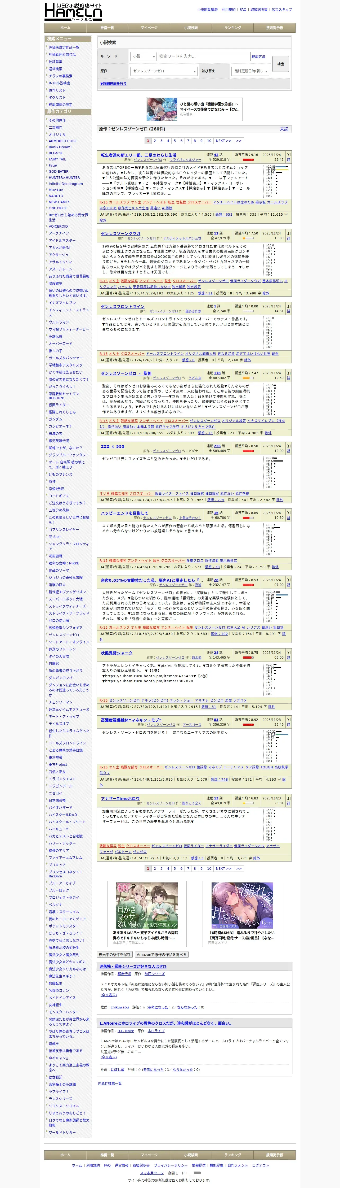Viewport: 340px width, 1188px height.
Task: Open スマホ用ページ link in footer
Action: (151, 1173)
